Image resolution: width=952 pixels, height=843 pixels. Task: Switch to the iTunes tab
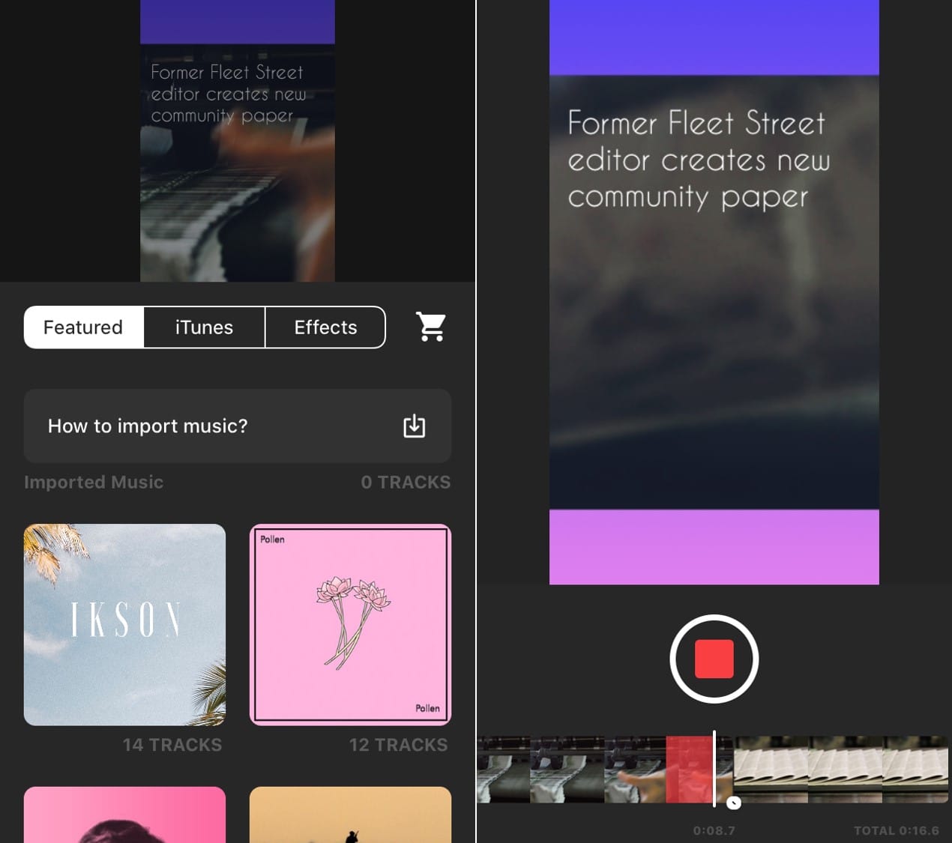(204, 327)
